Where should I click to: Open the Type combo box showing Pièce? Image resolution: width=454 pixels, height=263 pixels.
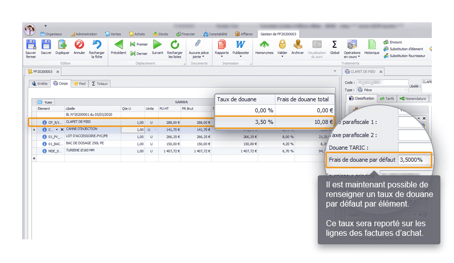coord(376,90)
